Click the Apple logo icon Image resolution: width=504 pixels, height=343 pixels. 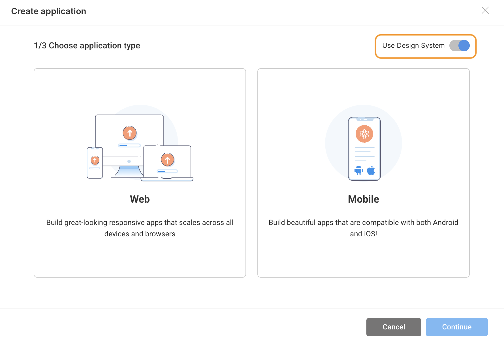point(371,170)
